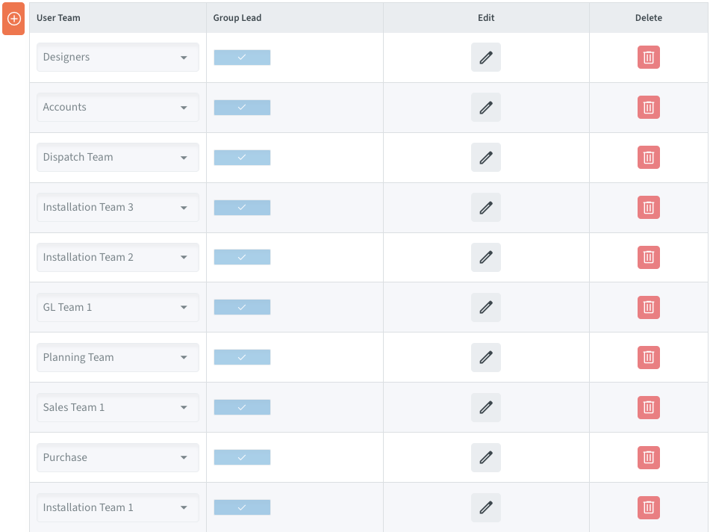This screenshot has height=532, width=710.
Task: Toggle Group Lead for Planning Team
Action: click(x=242, y=357)
